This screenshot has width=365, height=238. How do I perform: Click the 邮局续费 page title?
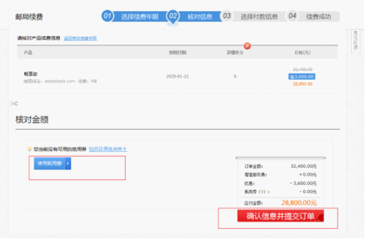29,16
